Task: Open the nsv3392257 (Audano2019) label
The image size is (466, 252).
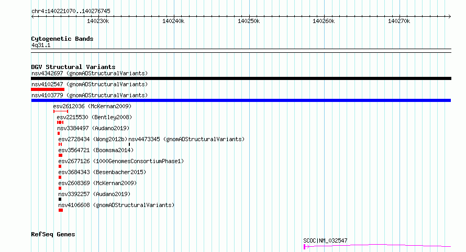Action: [x=94, y=194]
